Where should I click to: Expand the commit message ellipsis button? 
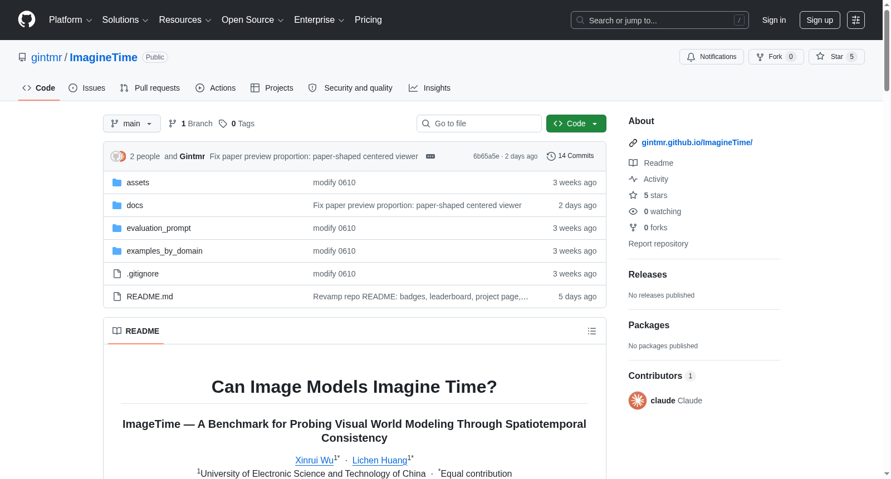click(430, 156)
